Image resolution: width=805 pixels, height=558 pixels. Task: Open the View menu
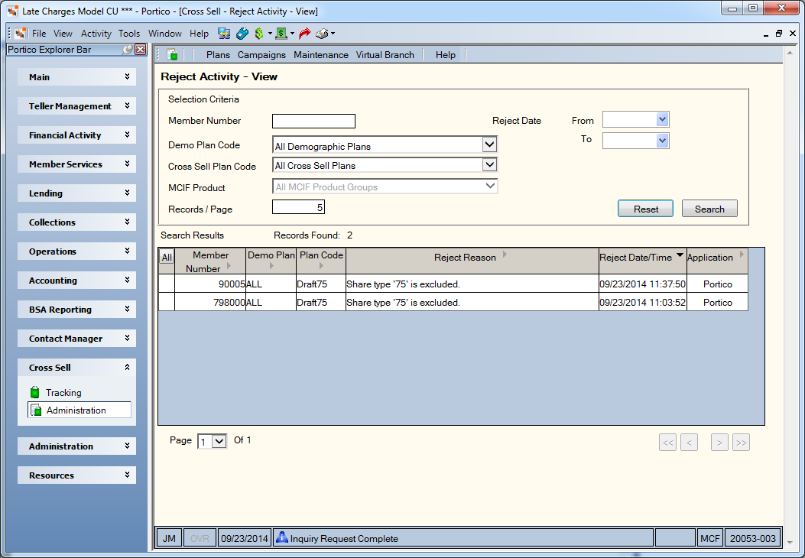(x=63, y=34)
